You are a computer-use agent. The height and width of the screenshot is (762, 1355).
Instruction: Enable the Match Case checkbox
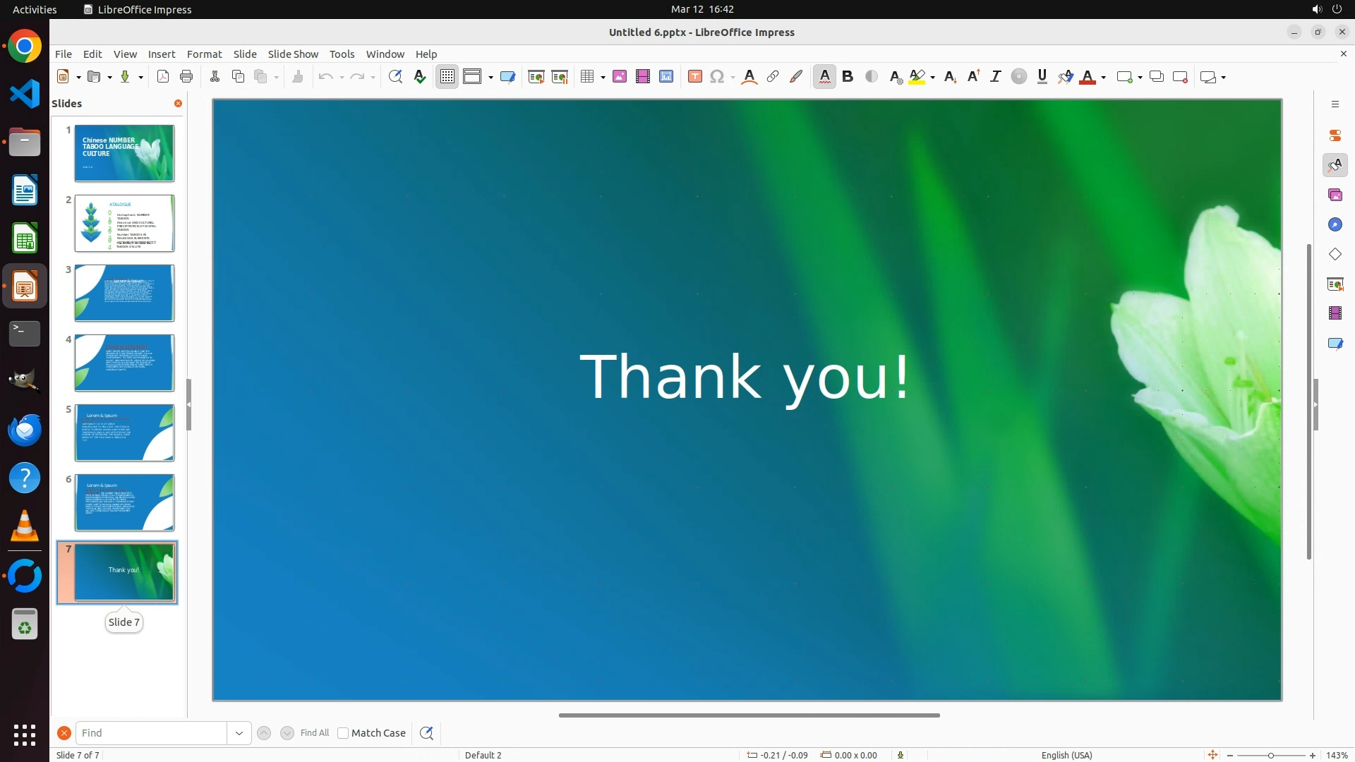[343, 733]
